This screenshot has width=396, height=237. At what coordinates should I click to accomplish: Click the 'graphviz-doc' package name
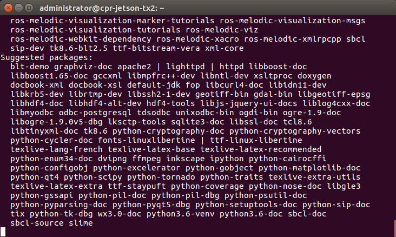coord(82,66)
